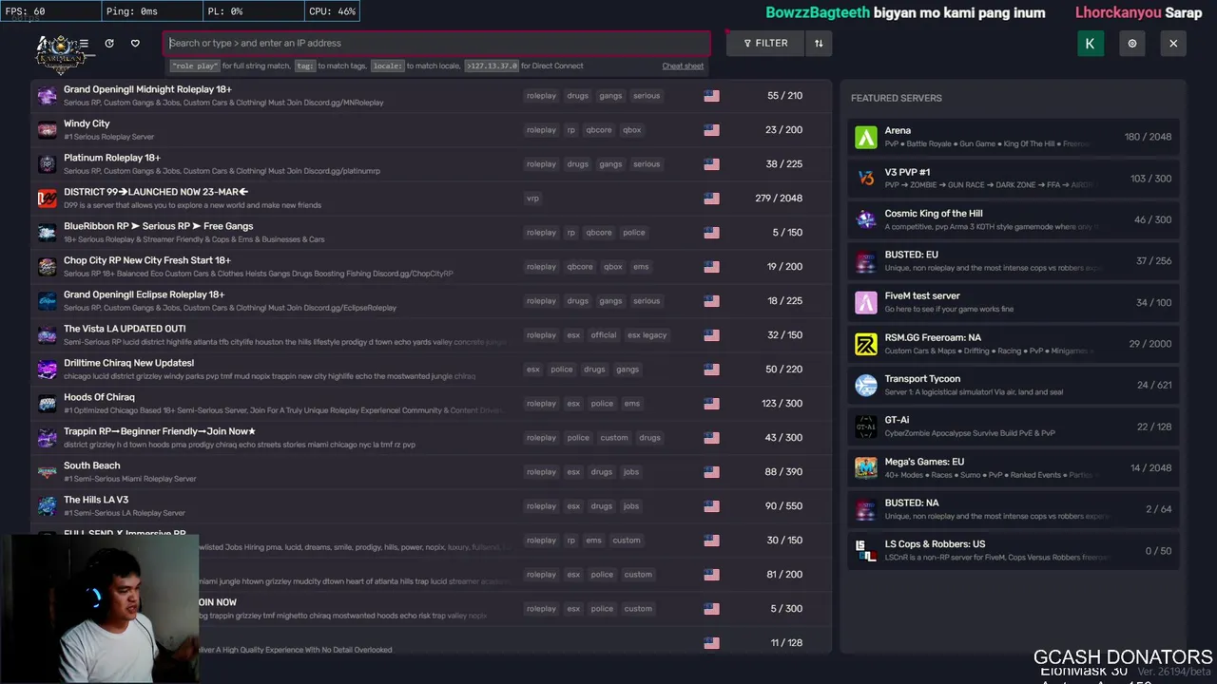
Task: Click the green K user avatar
Action: tap(1090, 43)
